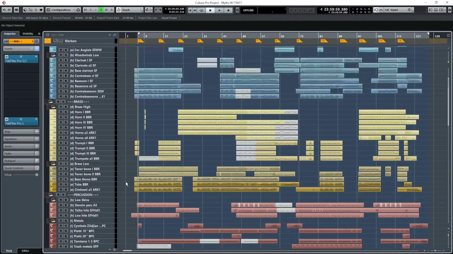Mute the ===BRASS=== folder track

coord(58,102)
